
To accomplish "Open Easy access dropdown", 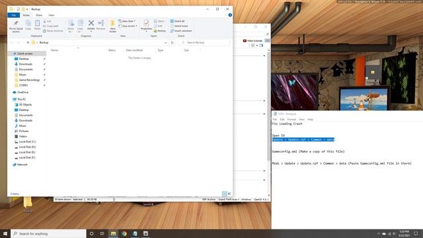I will 128,26.
